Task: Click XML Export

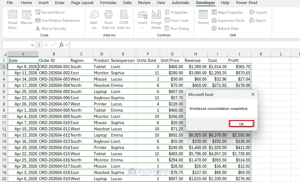Action: click(257, 20)
